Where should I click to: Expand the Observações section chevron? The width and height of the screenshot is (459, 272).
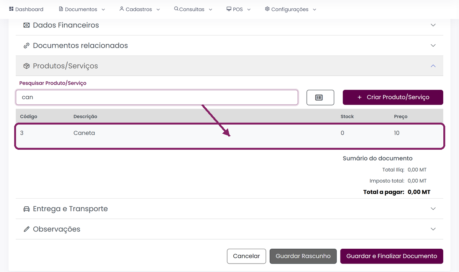433,229
